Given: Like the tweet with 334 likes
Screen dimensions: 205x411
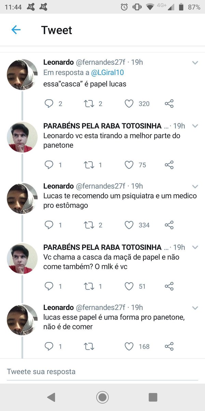Looking at the screenshot, I should click(x=129, y=225).
